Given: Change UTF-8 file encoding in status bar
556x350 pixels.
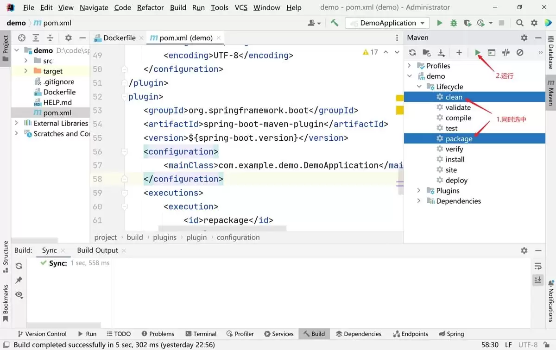Looking at the screenshot, I should pos(528,345).
